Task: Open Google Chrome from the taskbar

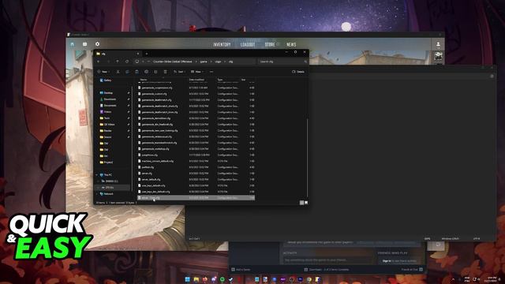Action: coord(309,279)
